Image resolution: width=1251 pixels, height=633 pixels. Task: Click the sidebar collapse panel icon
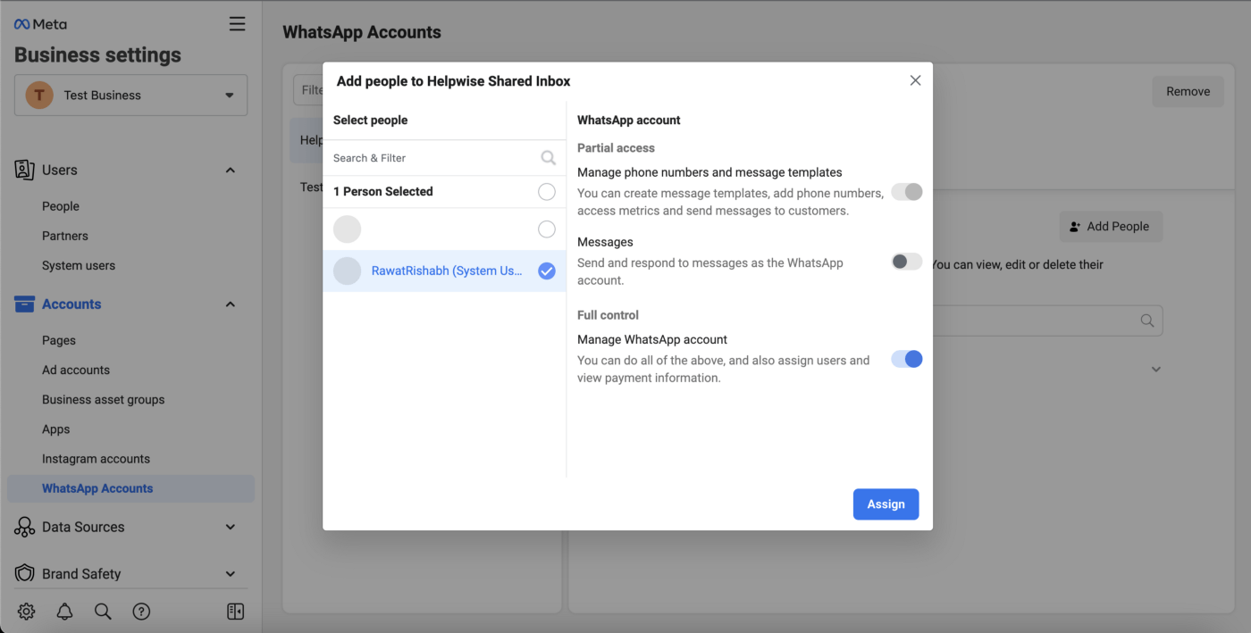click(235, 612)
